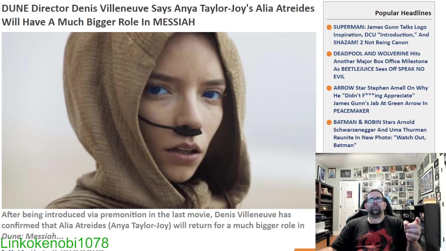Open the SUPERMAN James Gunn logo headline
Screen dimensions: 446x251
point(381,35)
